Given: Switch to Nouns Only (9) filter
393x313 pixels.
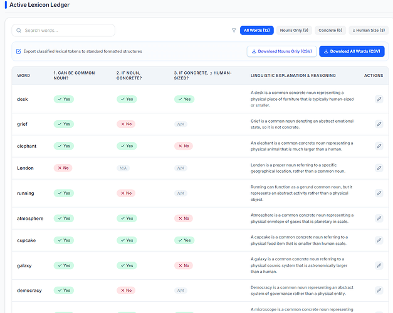Looking at the screenshot, I should point(294,30).
